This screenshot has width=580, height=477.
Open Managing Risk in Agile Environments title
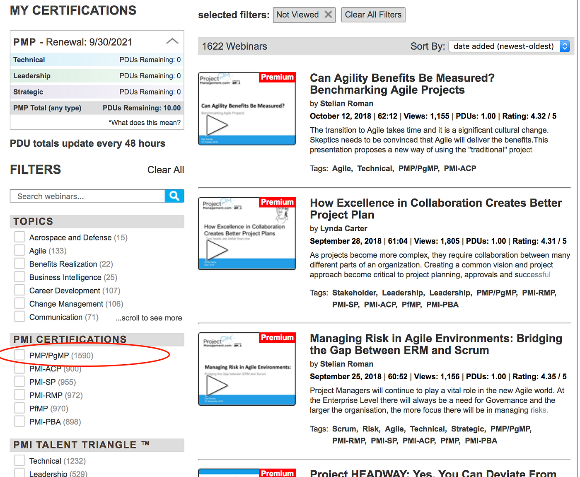point(436,344)
